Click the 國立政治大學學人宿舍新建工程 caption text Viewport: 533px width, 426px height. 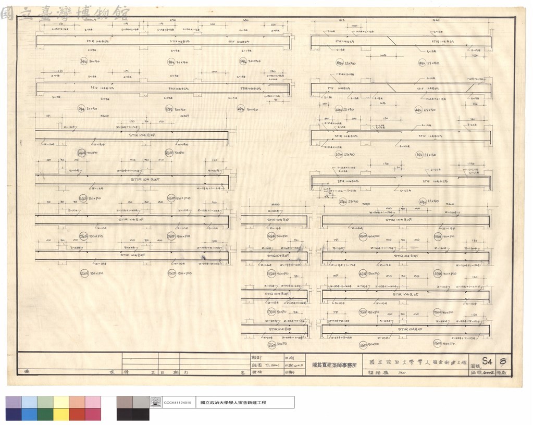(x=233, y=403)
